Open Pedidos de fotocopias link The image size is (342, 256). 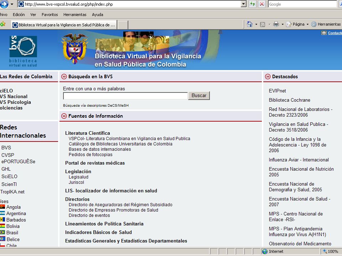(90, 155)
